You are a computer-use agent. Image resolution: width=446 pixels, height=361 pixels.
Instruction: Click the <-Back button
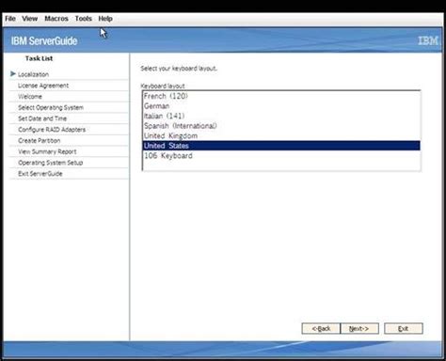tap(321, 328)
